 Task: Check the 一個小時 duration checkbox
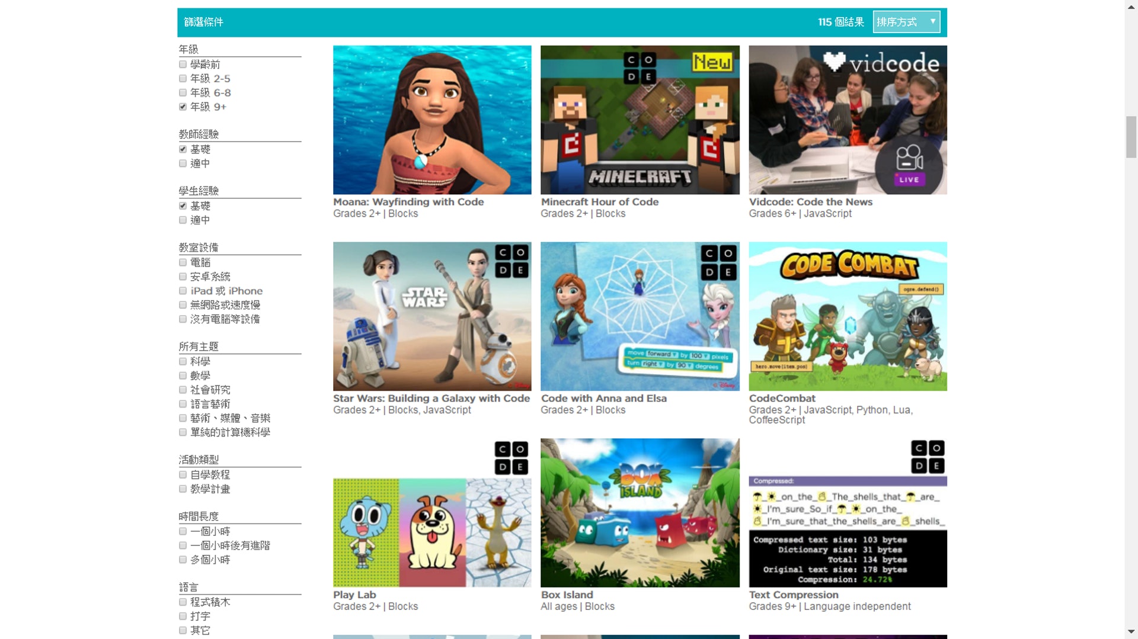tap(183, 531)
